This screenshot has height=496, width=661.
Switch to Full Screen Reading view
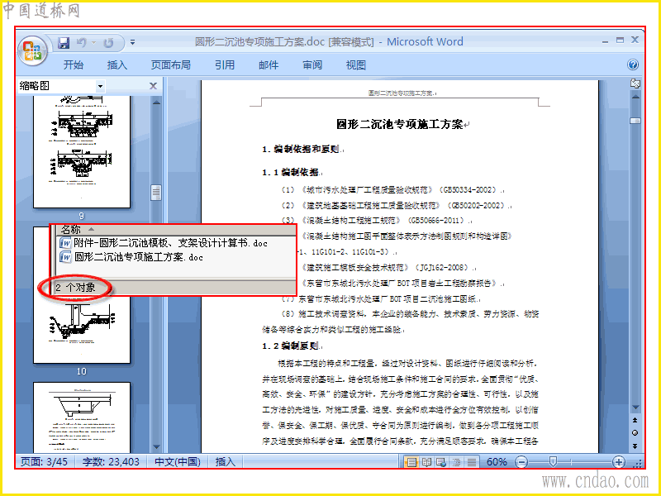[426, 462]
